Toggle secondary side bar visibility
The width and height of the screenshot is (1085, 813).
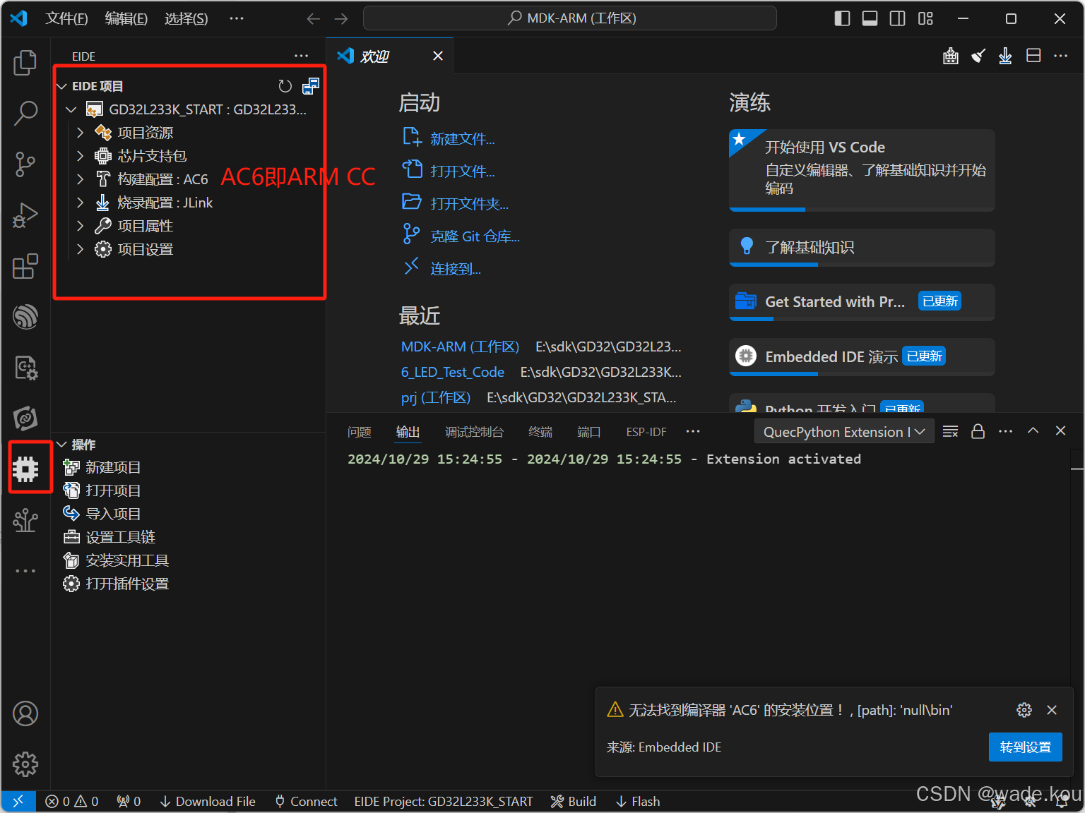[898, 18]
